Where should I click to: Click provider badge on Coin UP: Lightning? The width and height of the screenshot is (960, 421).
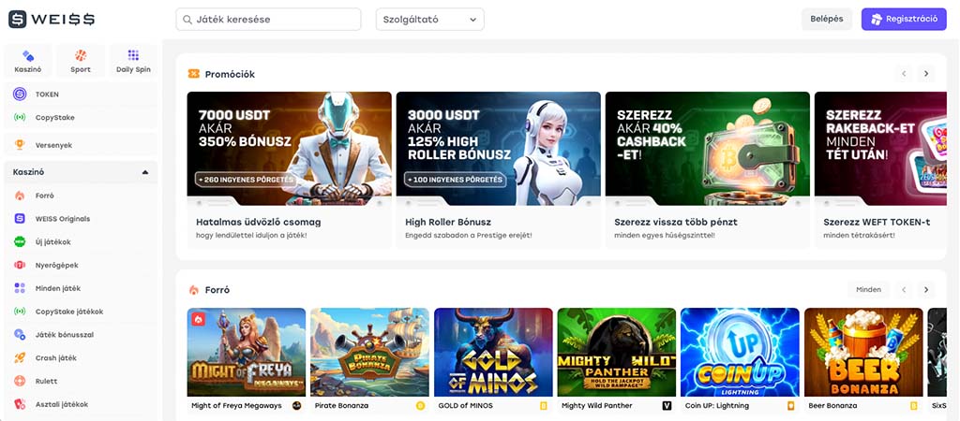[790, 406]
